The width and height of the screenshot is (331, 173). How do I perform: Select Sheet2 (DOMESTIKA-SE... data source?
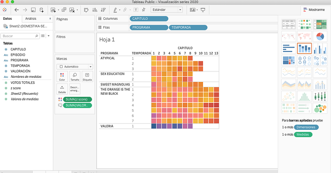pos(26,26)
